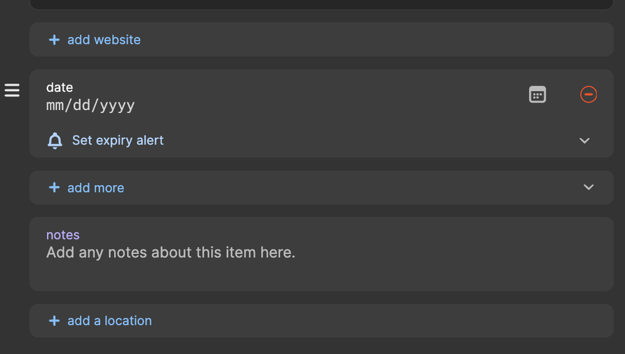Click the "Set expiry alert" text
Image resolution: width=625 pixels, height=354 pixels.
(x=118, y=141)
